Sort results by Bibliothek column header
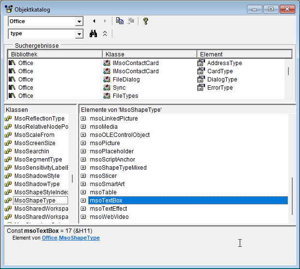 (x=55, y=54)
